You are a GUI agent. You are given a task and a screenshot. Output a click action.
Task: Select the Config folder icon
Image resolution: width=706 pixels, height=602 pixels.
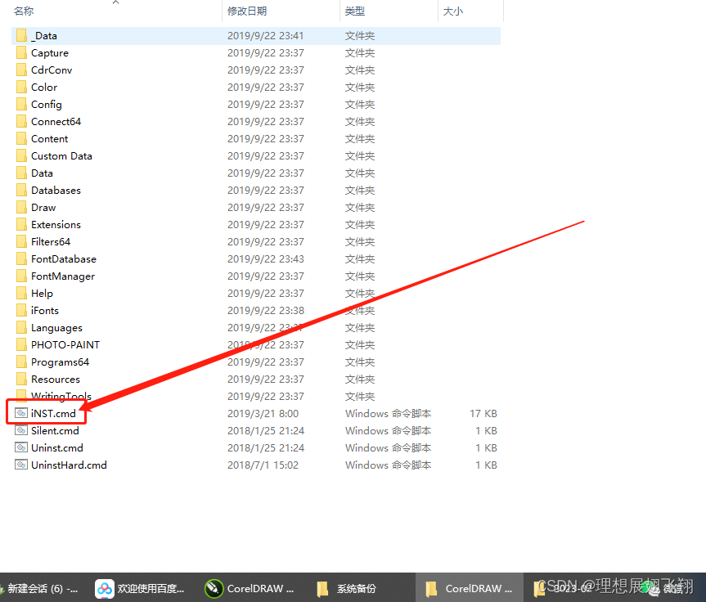21,104
